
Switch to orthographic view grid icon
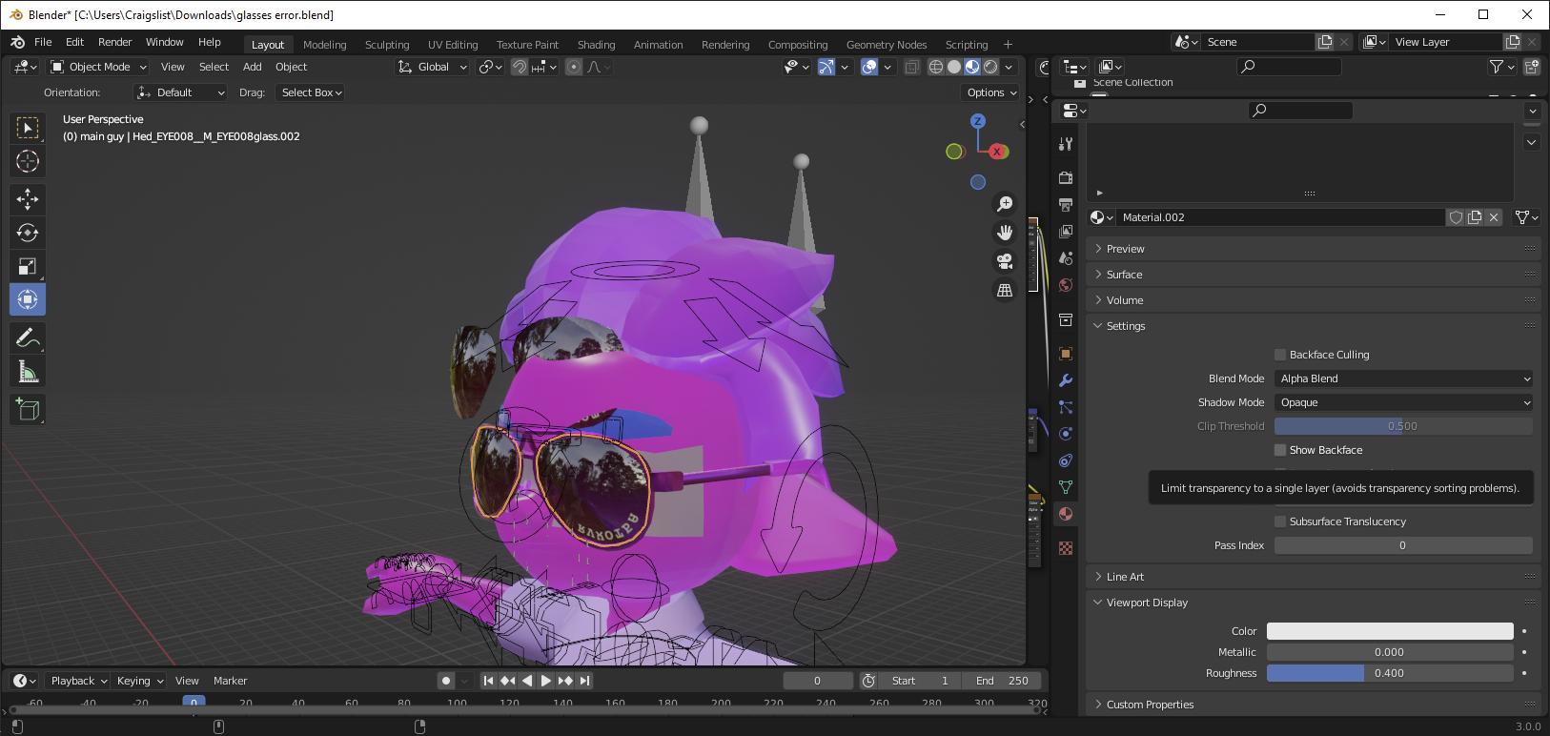pos(1005,290)
